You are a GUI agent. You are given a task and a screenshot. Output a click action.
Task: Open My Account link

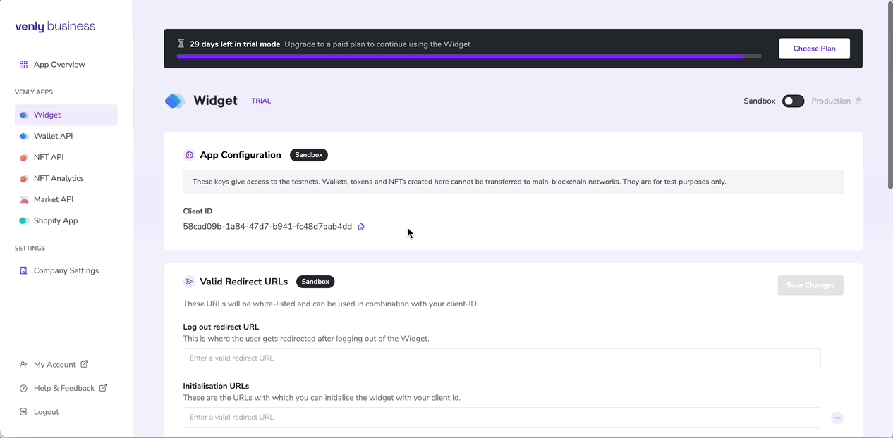[x=54, y=364]
